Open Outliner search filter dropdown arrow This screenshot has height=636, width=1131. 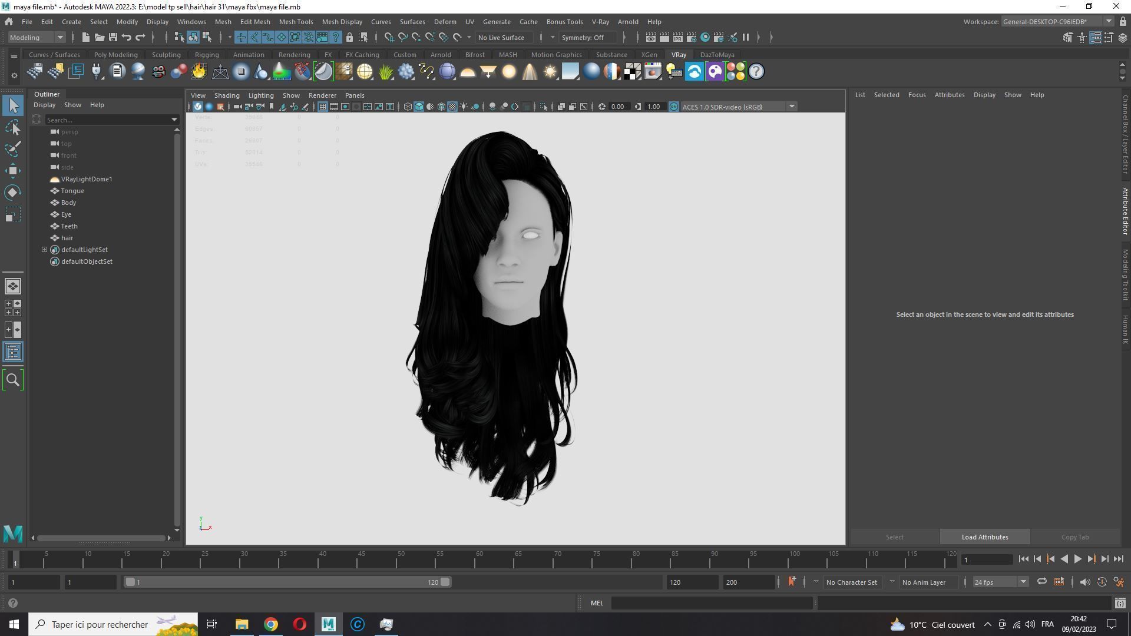[174, 120]
